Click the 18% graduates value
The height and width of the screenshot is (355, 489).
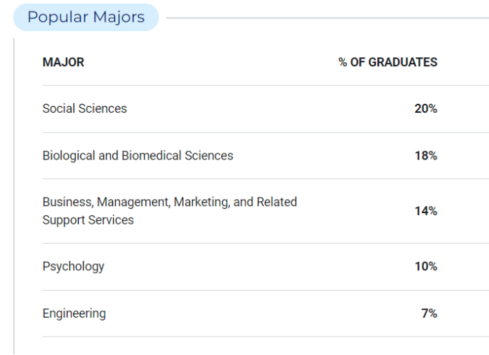(425, 156)
